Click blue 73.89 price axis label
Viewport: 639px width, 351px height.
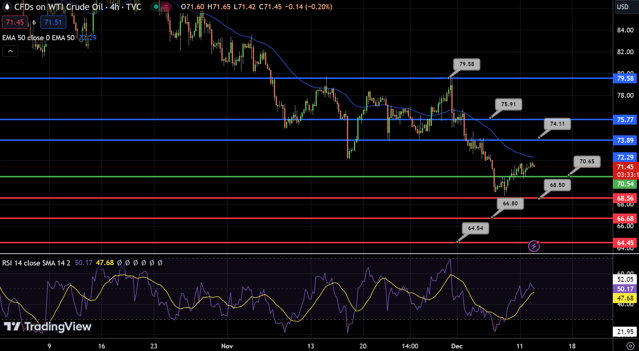coord(625,140)
